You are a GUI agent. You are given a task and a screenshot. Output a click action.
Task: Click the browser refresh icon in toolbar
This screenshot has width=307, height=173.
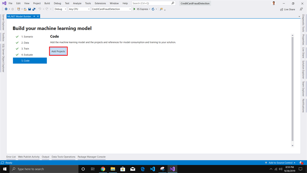click(x=153, y=9)
